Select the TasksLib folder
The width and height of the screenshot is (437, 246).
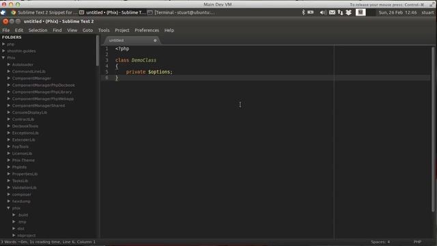[20, 180]
